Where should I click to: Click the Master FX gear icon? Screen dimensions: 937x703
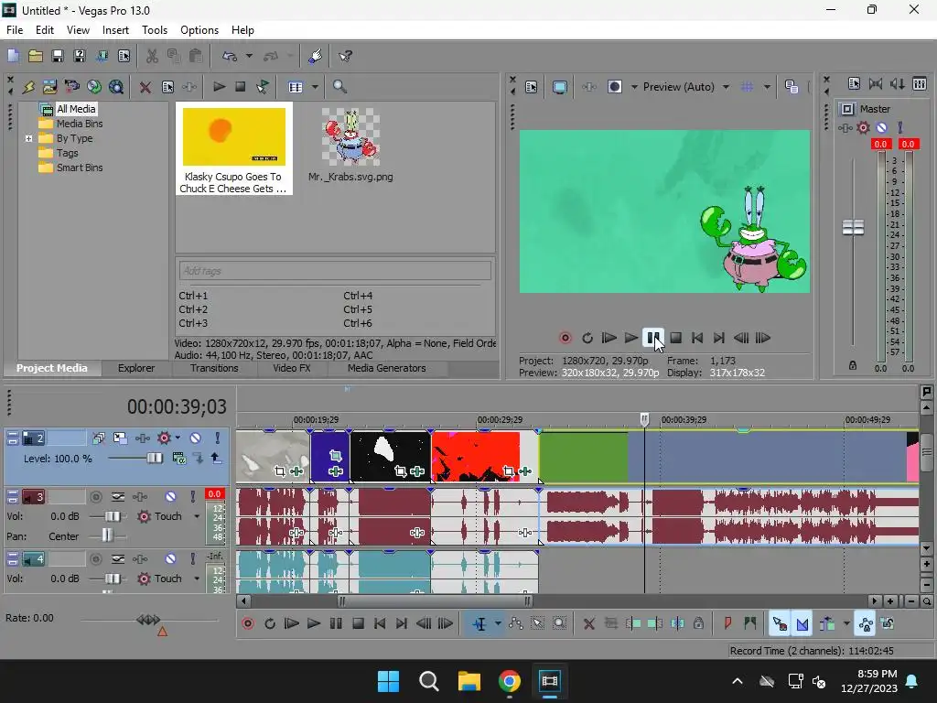coord(863,127)
